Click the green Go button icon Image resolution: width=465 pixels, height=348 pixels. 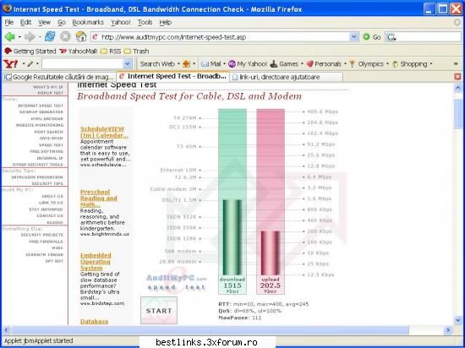pyautogui.click(x=367, y=36)
